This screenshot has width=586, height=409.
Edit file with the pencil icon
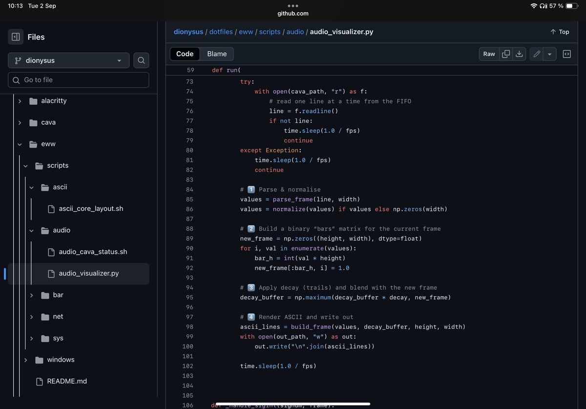click(x=537, y=54)
